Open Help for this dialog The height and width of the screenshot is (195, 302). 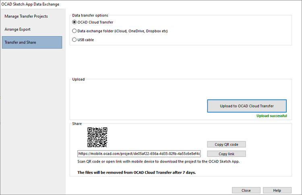(x=277, y=191)
